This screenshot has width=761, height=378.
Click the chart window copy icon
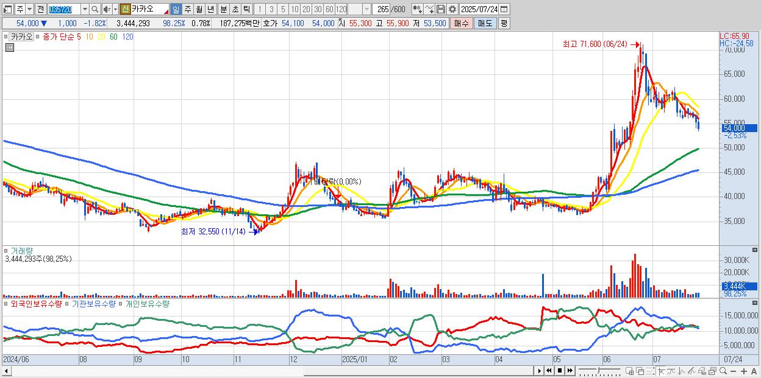713,371
